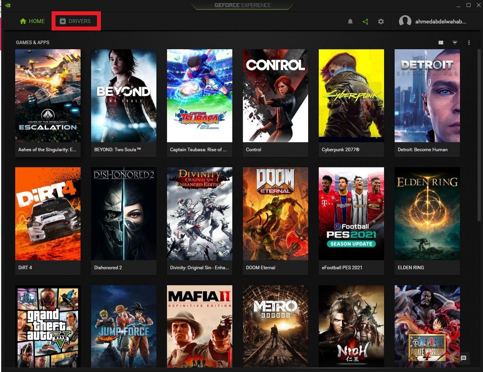Select the Cyberpunk 2077 cover art

point(351,96)
